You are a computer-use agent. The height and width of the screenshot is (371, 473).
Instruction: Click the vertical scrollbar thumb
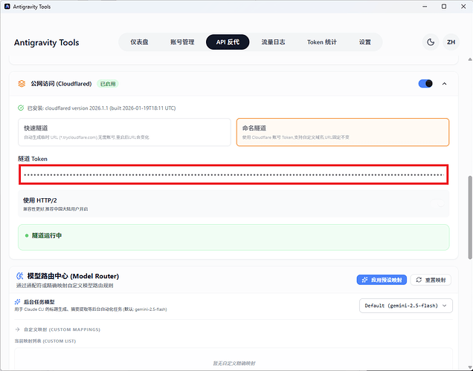click(470, 217)
